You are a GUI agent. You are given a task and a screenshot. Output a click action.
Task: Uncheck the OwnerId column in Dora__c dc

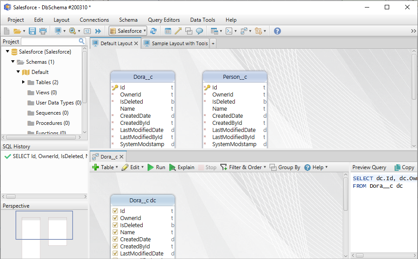pos(115,218)
